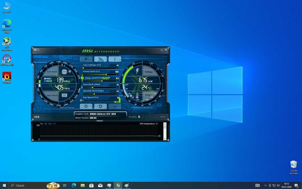This screenshot has height=189, width=302.
Task: Select profile slot 5
Action: coord(157,117)
